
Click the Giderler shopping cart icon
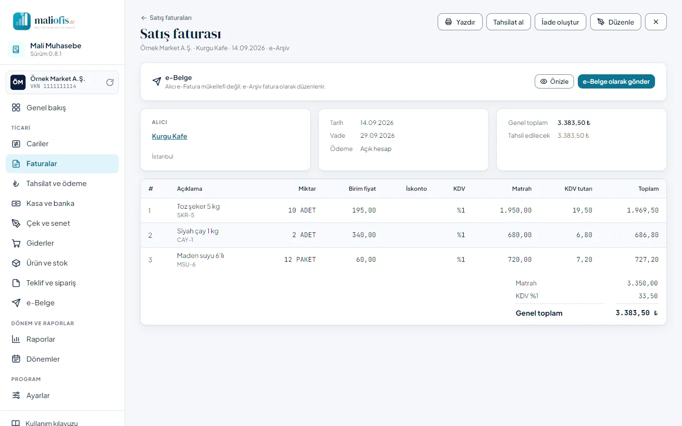pos(16,243)
